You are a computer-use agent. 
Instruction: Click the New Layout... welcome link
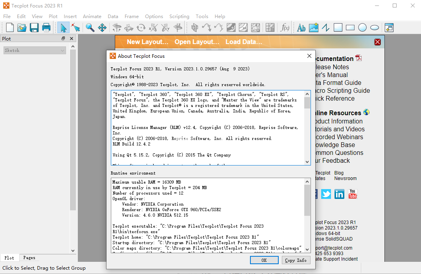147,42
